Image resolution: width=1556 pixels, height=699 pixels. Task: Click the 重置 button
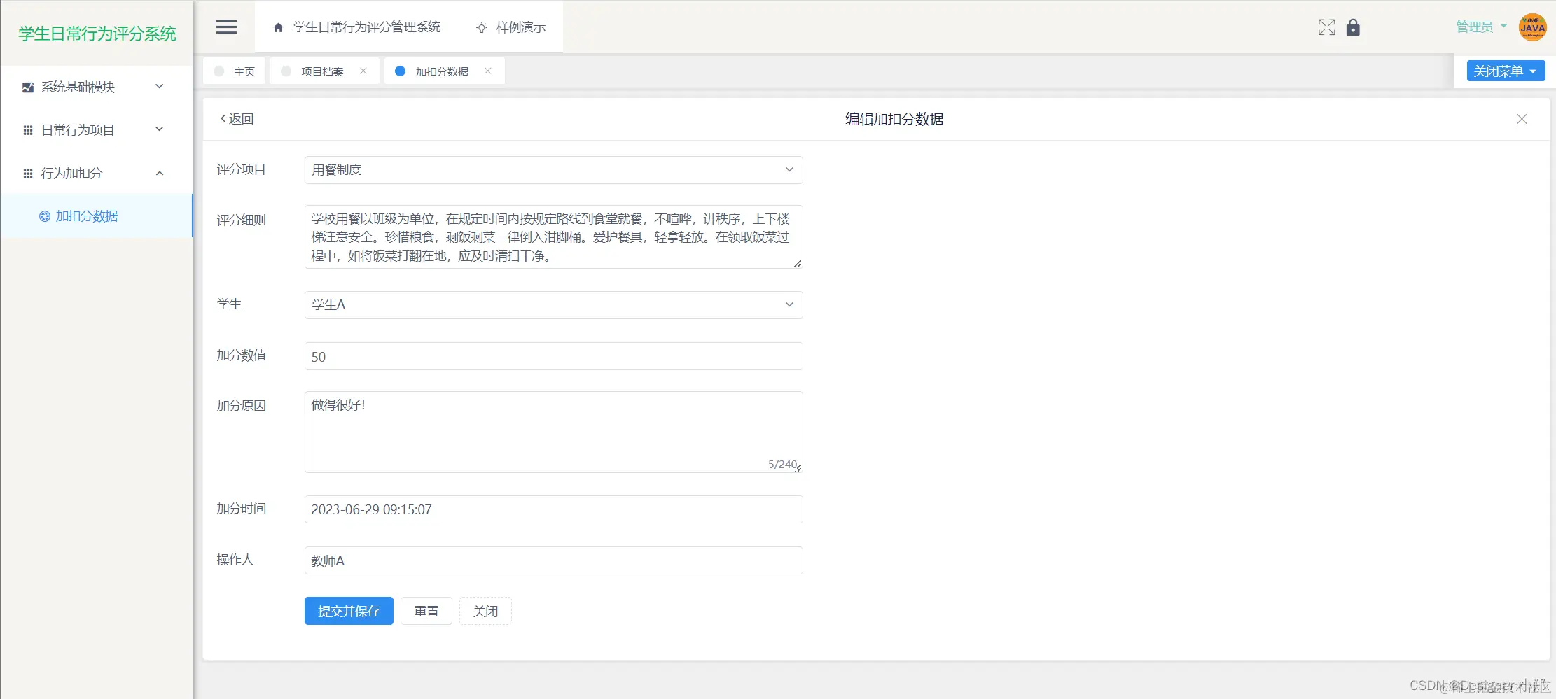[426, 611]
